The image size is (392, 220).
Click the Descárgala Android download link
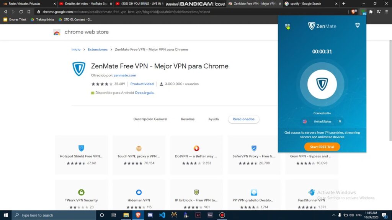click(144, 93)
